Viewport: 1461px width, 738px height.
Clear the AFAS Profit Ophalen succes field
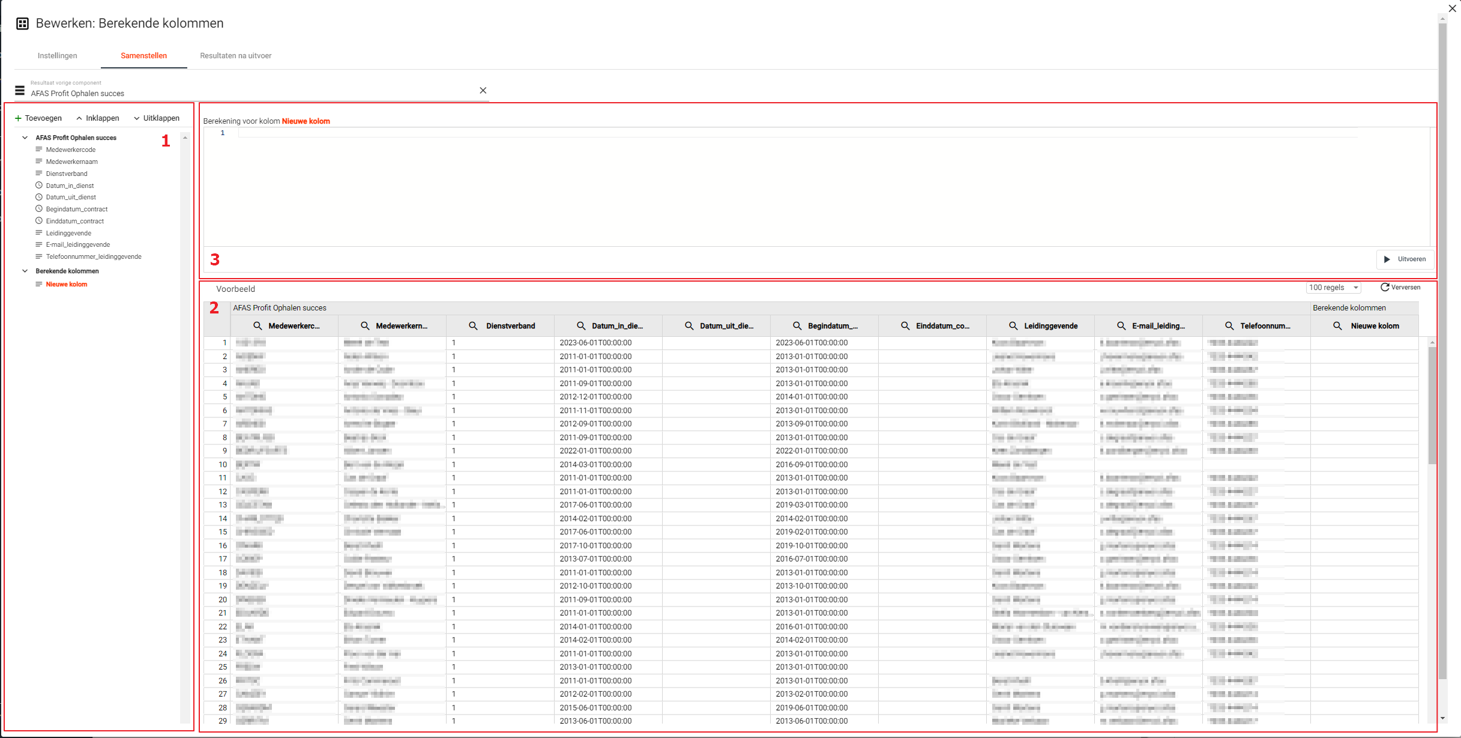click(x=483, y=91)
